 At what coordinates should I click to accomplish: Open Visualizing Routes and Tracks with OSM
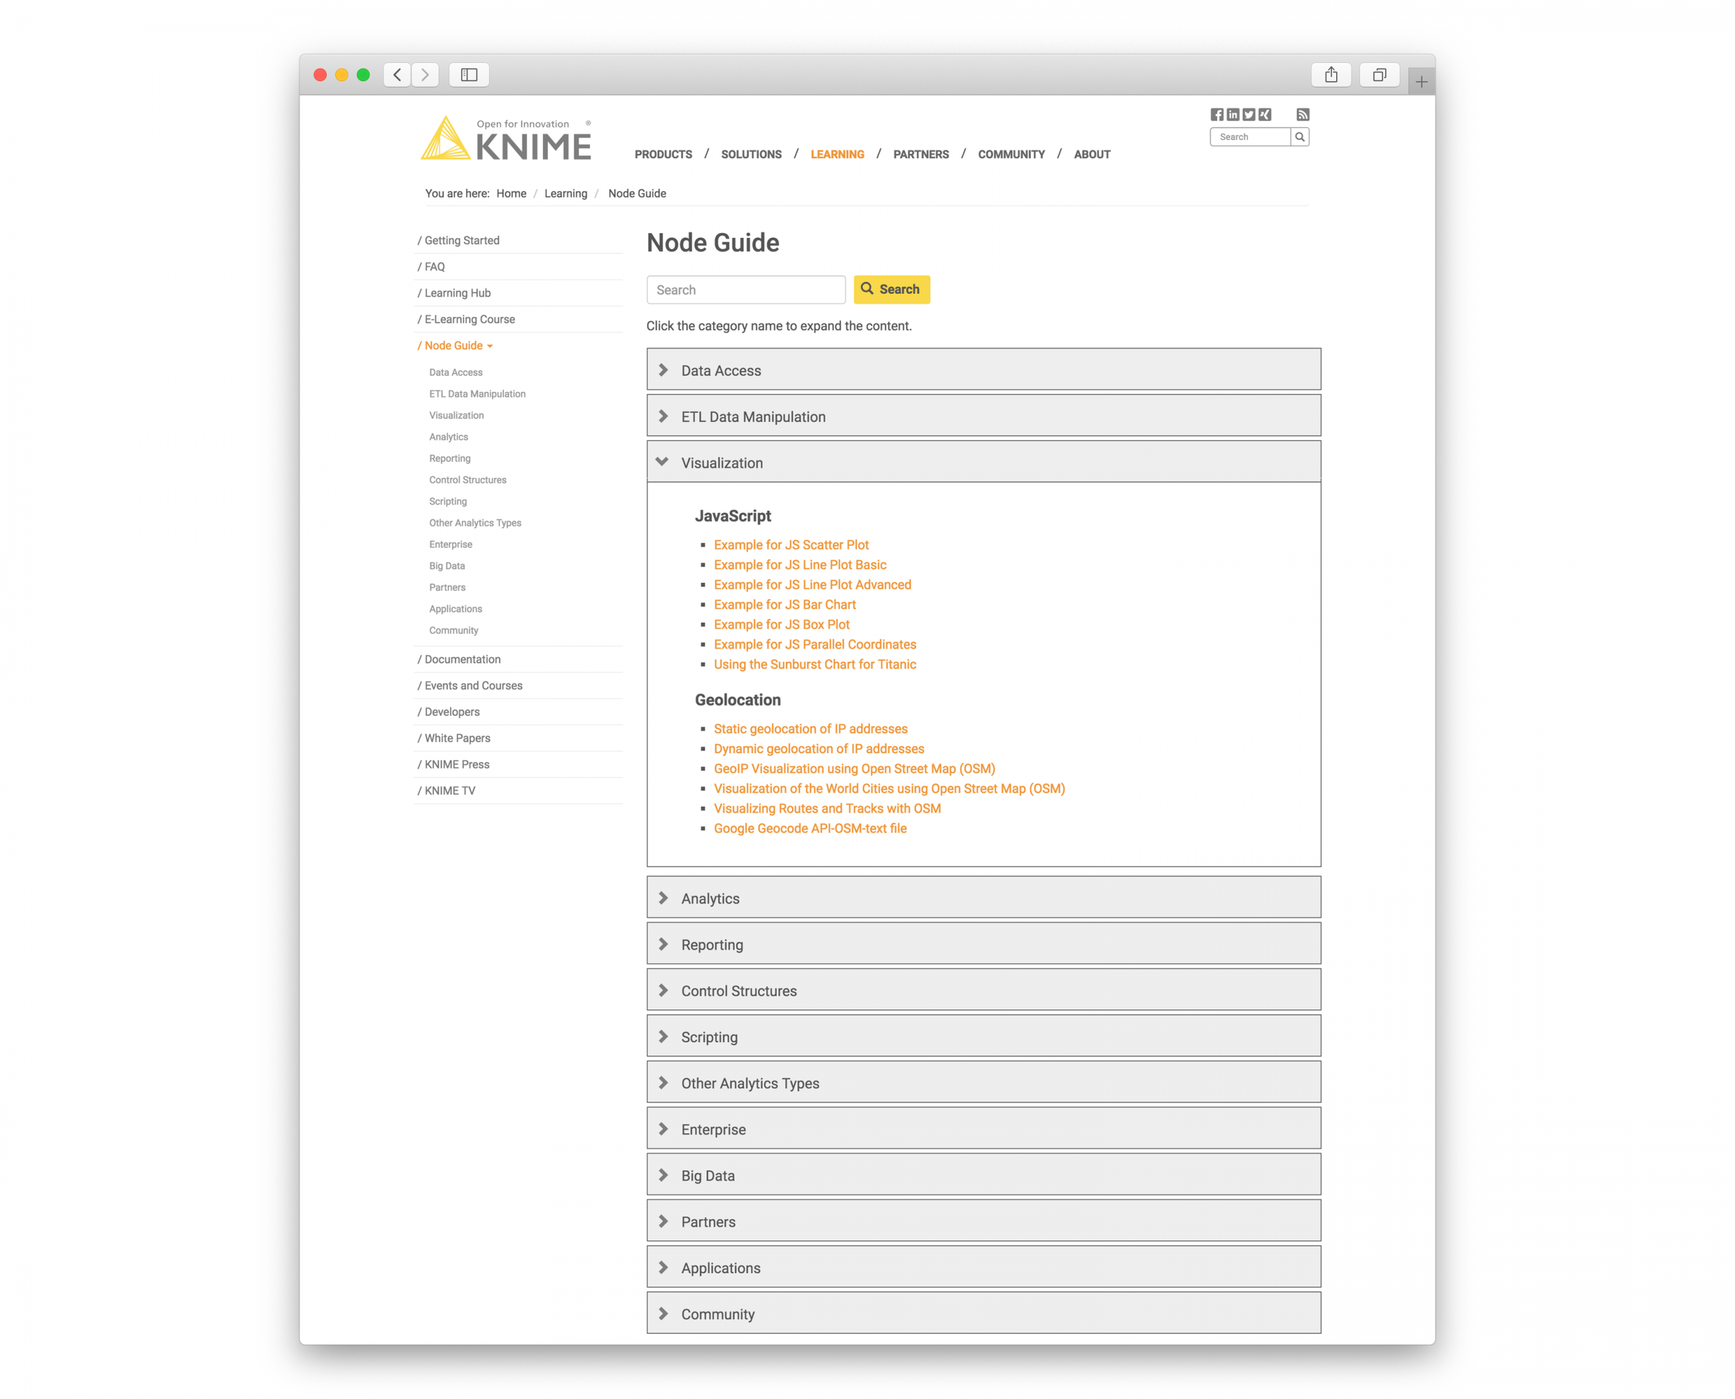click(827, 809)
